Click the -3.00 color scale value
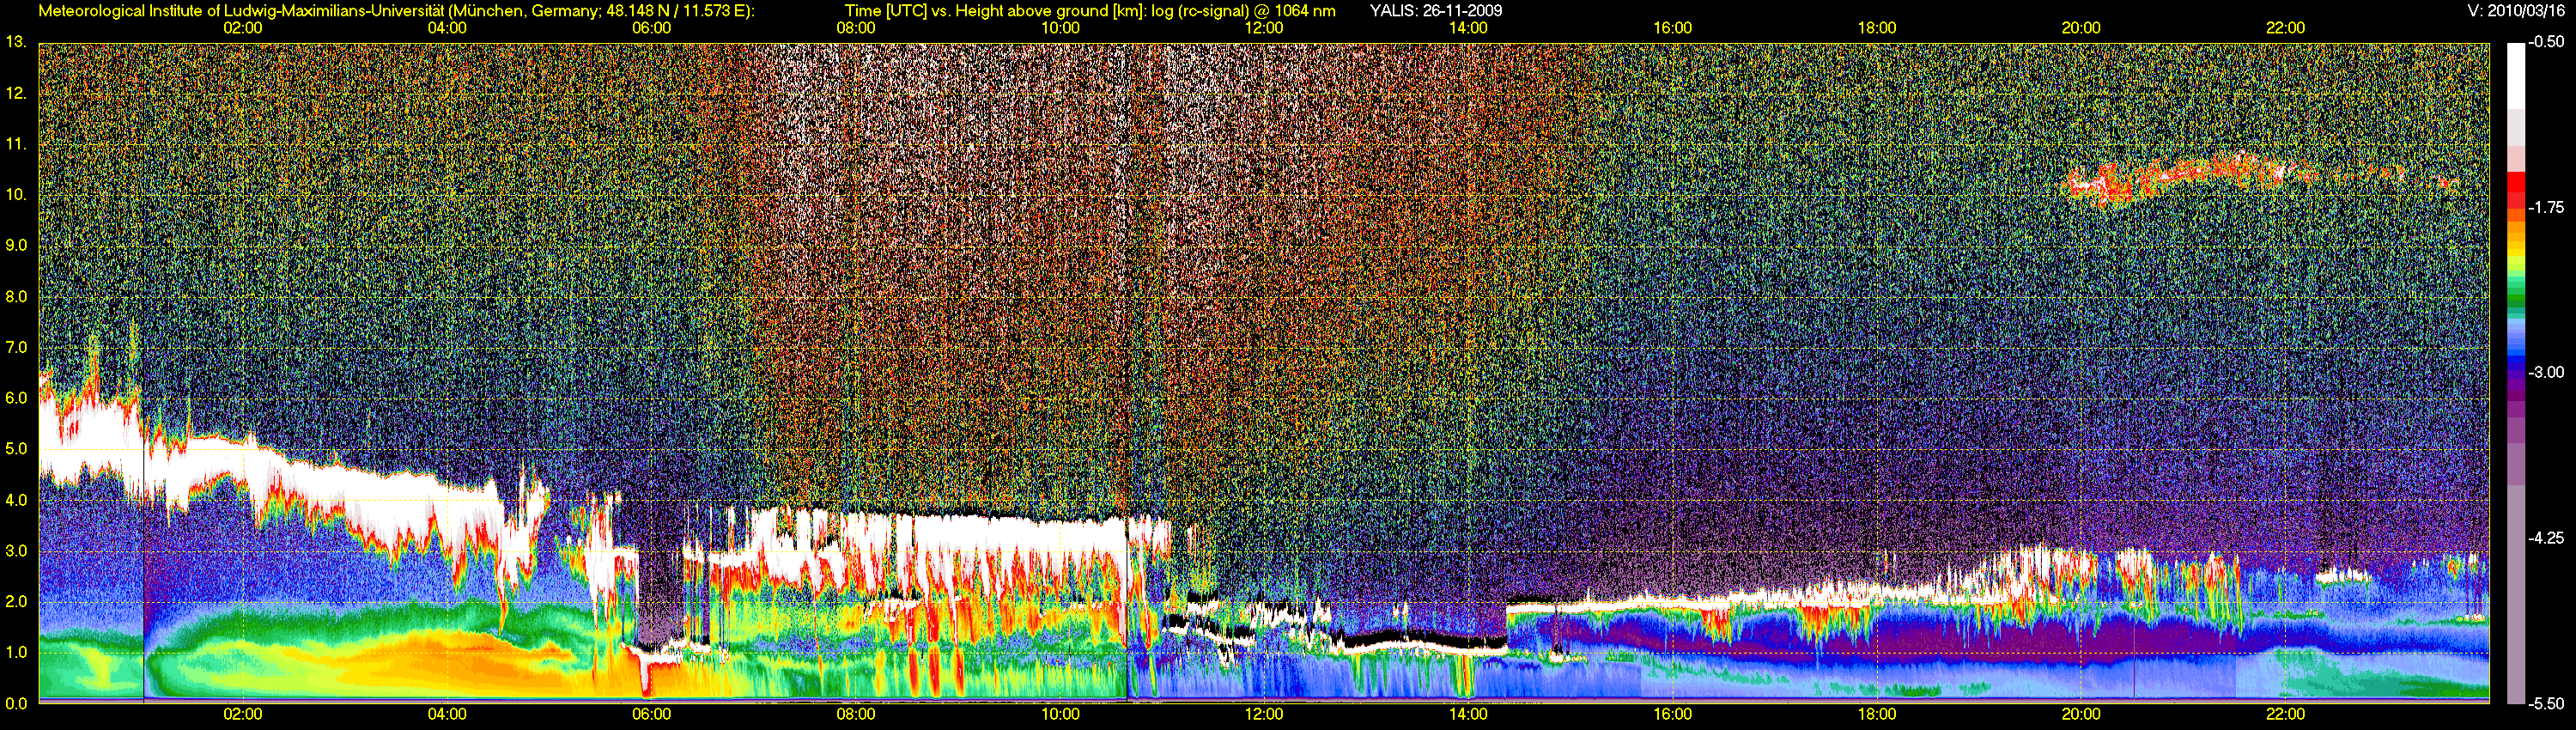The image size is (2576, 730). pyautogui.click(x=2546, y=372)
